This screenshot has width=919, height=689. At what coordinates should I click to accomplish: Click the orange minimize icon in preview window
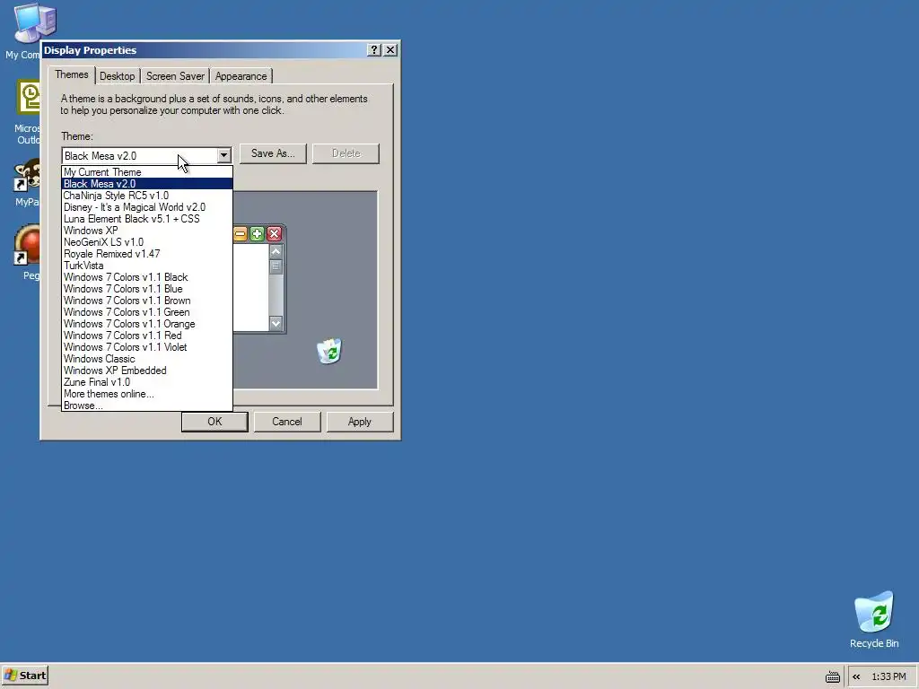tap(241, 234)
